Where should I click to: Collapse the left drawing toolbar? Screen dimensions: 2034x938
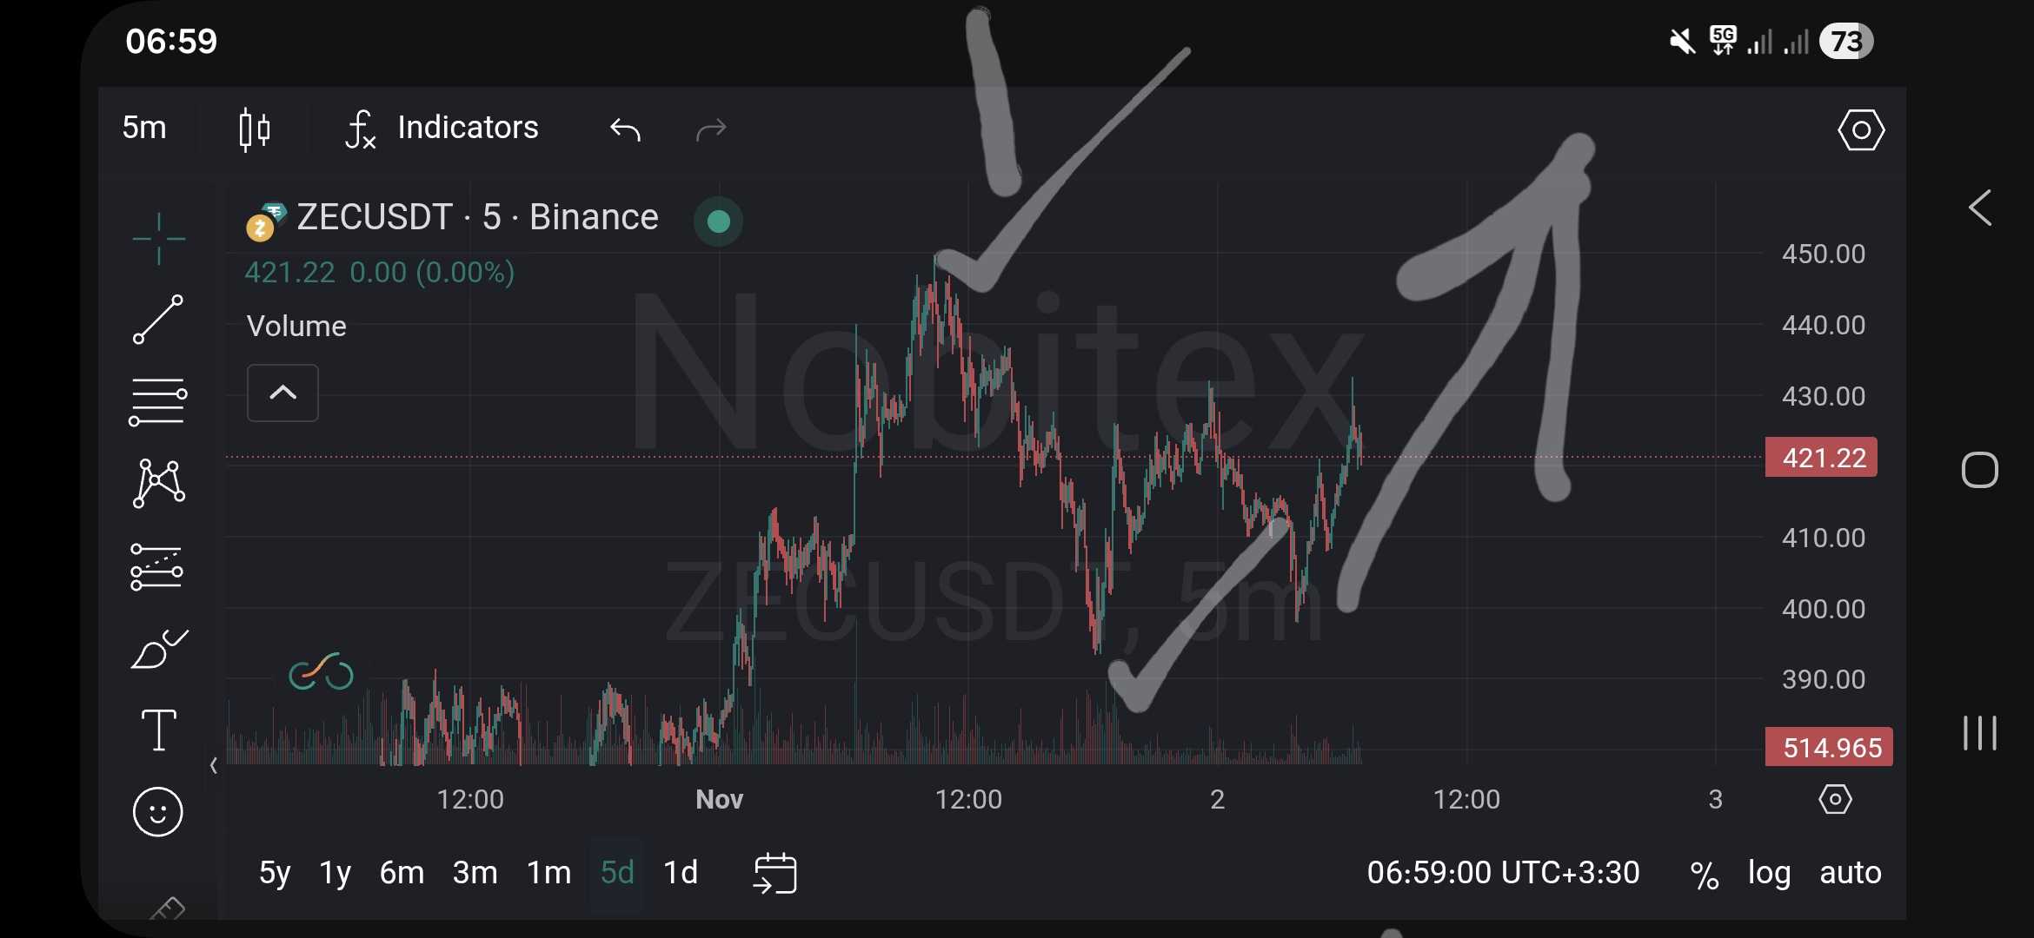[214, 765]
